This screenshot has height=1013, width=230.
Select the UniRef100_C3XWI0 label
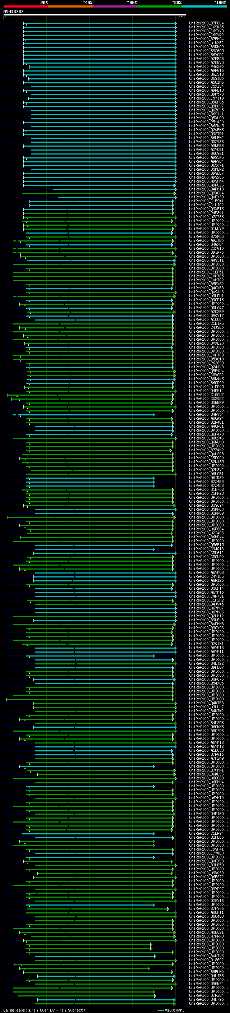(206, 249)
